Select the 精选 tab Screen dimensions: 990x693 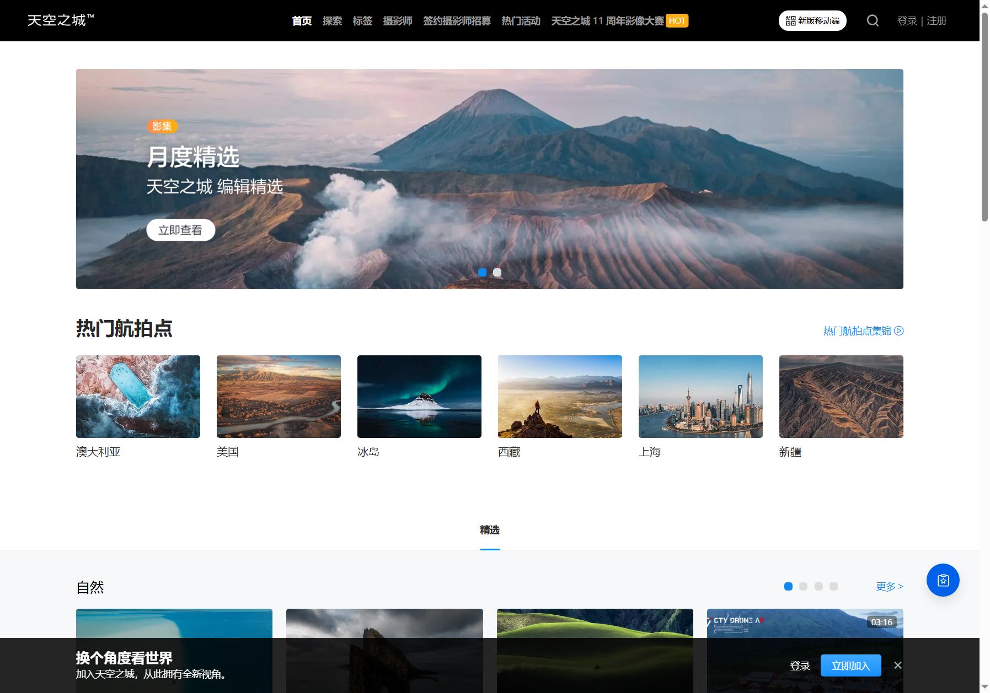[x=490, y=530]
